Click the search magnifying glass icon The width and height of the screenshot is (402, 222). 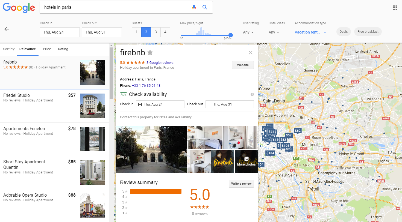pyautogui.click(x=205, y=7)
